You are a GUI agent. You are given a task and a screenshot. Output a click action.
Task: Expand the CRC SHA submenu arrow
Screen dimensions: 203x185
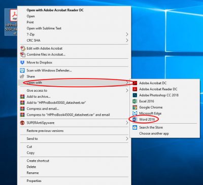click(x=127, y=41)
